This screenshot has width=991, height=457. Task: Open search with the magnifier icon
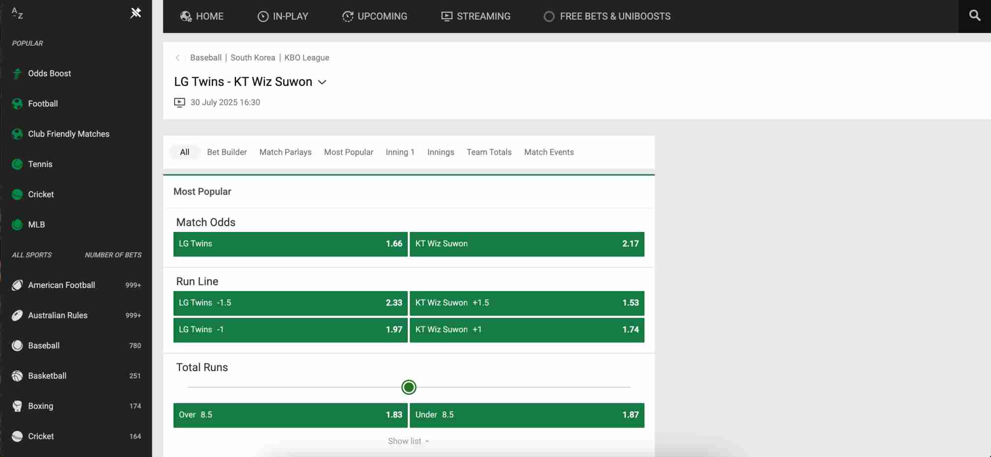(x=975, y=16)
